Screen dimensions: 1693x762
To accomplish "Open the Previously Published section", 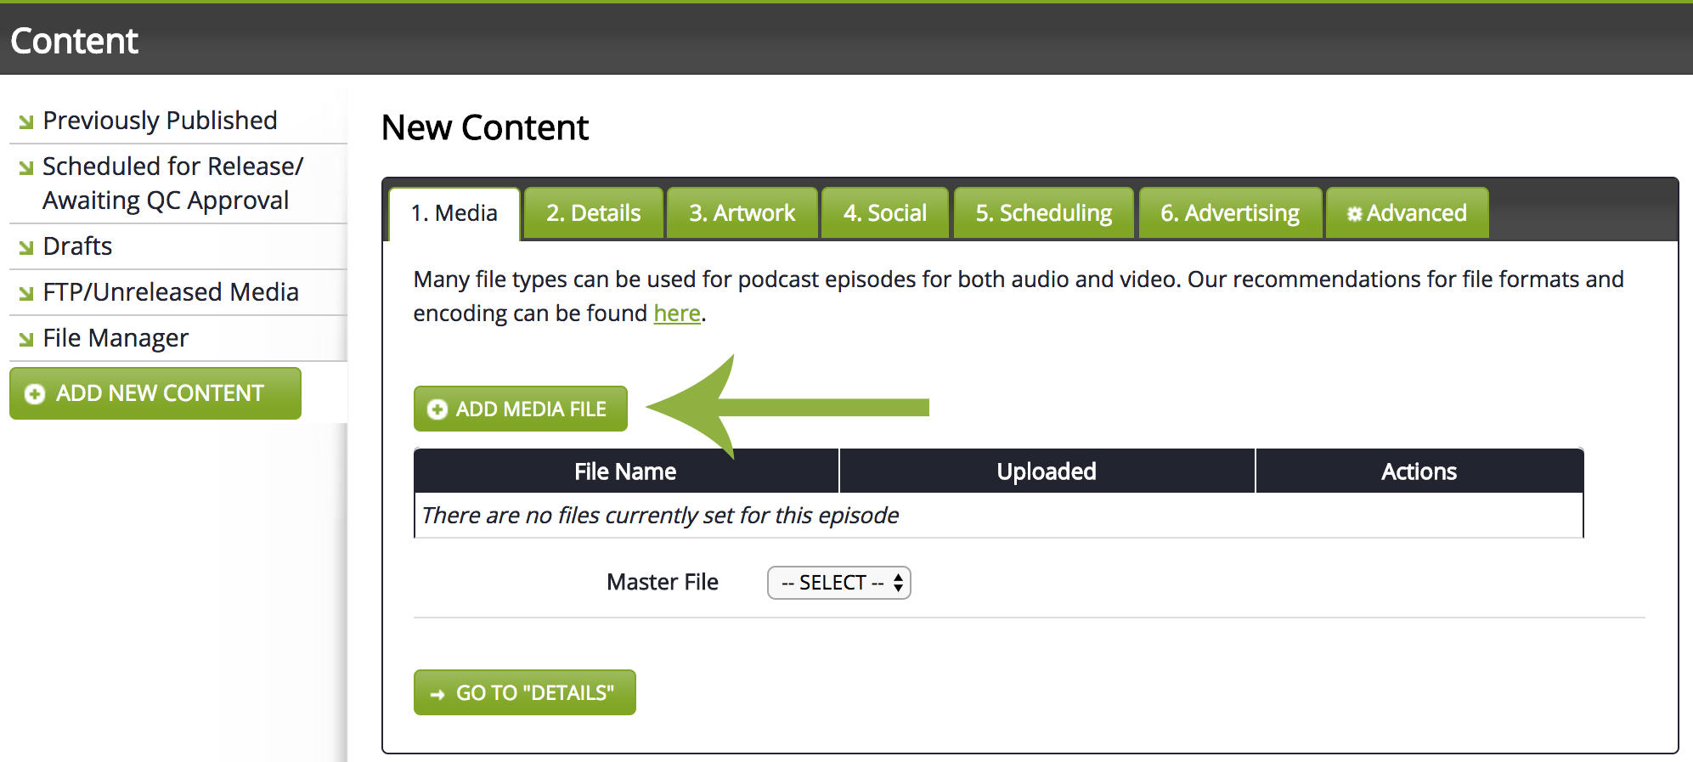I will tap(160, 121).
